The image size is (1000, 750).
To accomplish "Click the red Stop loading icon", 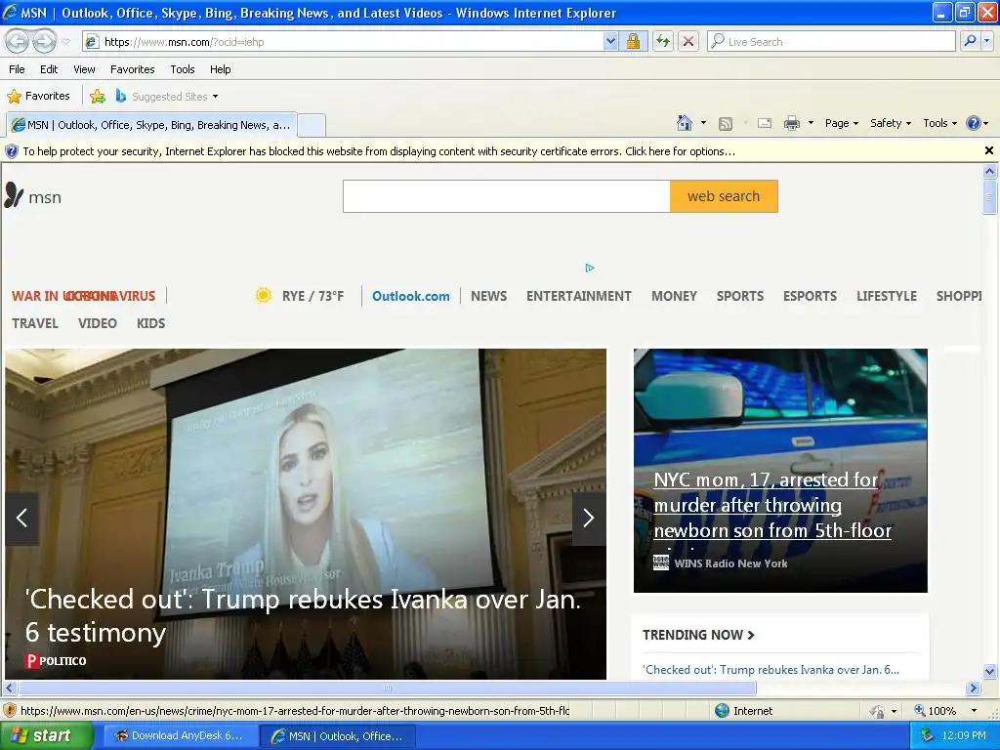I will [x=688, y=42].
